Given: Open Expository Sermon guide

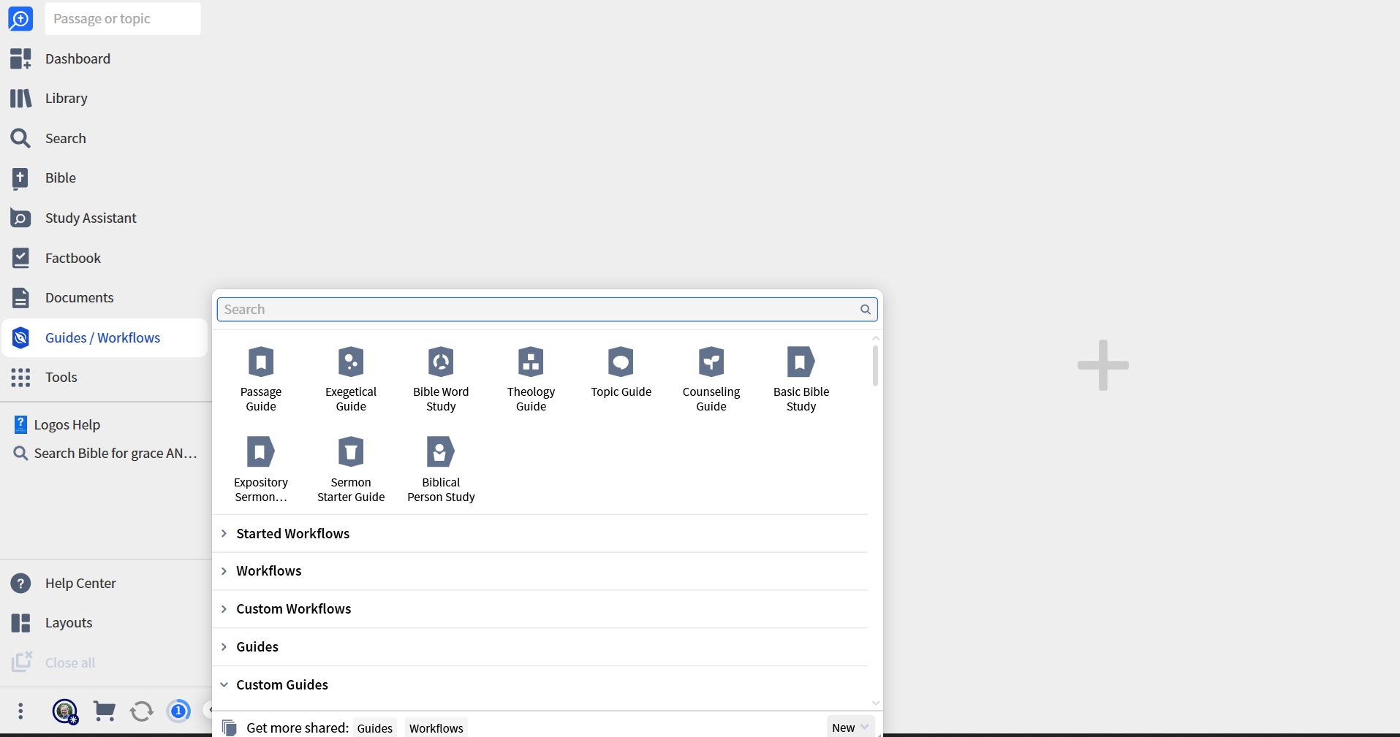Looking at the screenshot, I should (x=261, y=469).
